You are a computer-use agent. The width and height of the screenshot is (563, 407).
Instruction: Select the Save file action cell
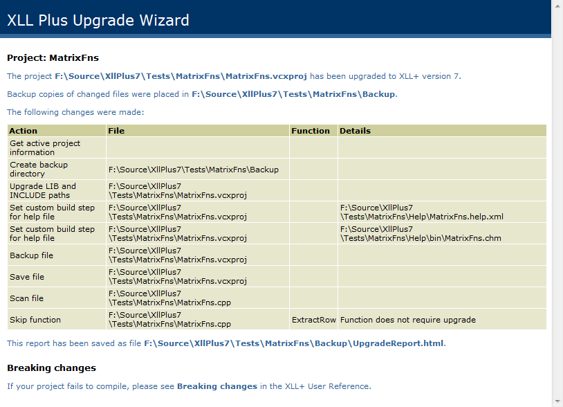(x=27, y=277)
